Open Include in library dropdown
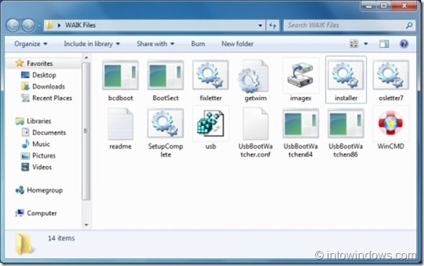This screenshot has height=266, width=424. pos(92,44)
